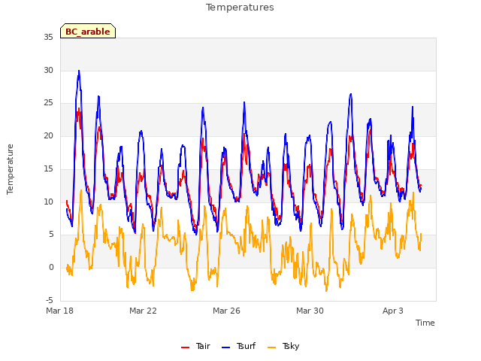
Task: Click the 30 y-axis tick label
Action: point(48,70)
